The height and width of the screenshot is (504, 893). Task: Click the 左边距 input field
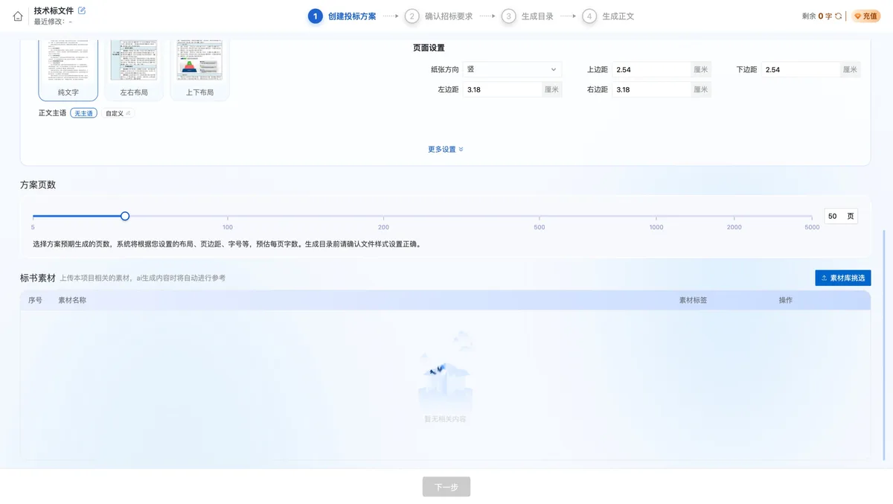(x=502, y=89)
